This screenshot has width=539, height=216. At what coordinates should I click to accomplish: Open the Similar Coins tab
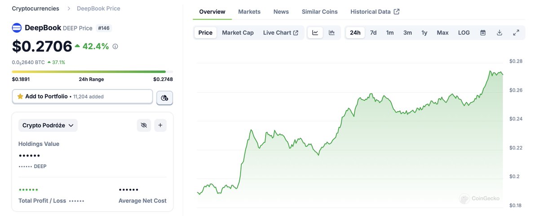click(x=320, y=12)
